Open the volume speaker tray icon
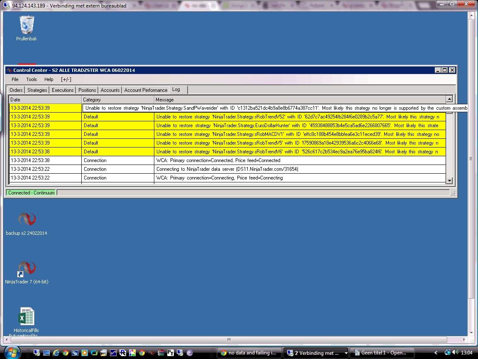Screen dimensions: 478x359 [x=455, y=352]
